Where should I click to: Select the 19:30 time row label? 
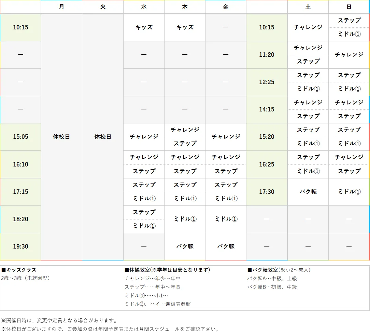[20, 246]
